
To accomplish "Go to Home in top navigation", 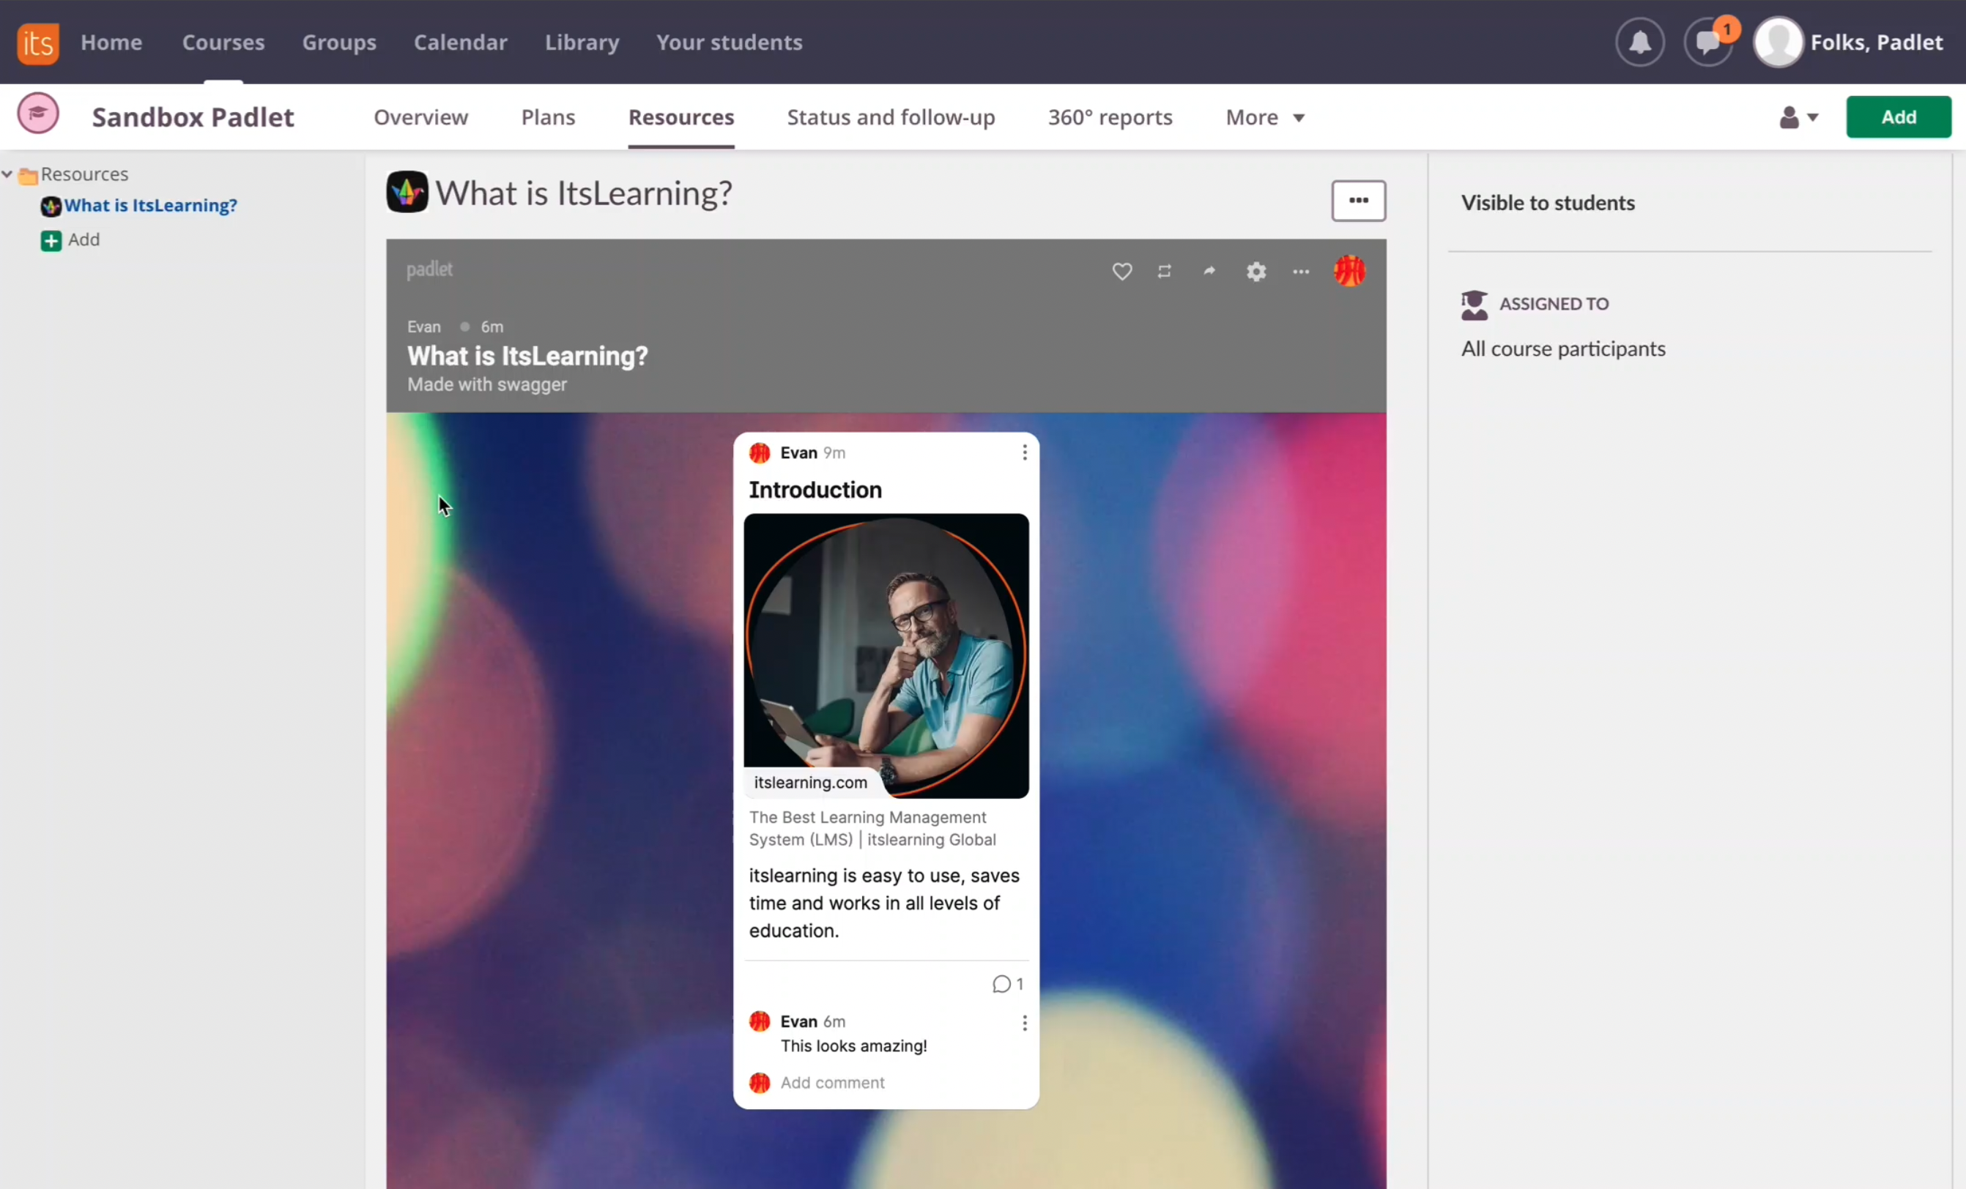I will [x=111, y=42].
